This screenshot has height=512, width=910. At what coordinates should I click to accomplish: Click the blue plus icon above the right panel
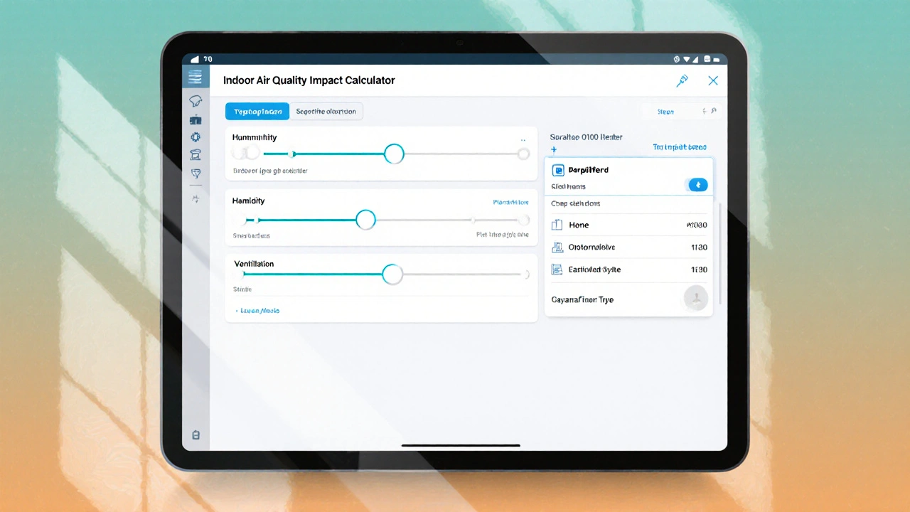pyautogui.click(x=554, y=150)
